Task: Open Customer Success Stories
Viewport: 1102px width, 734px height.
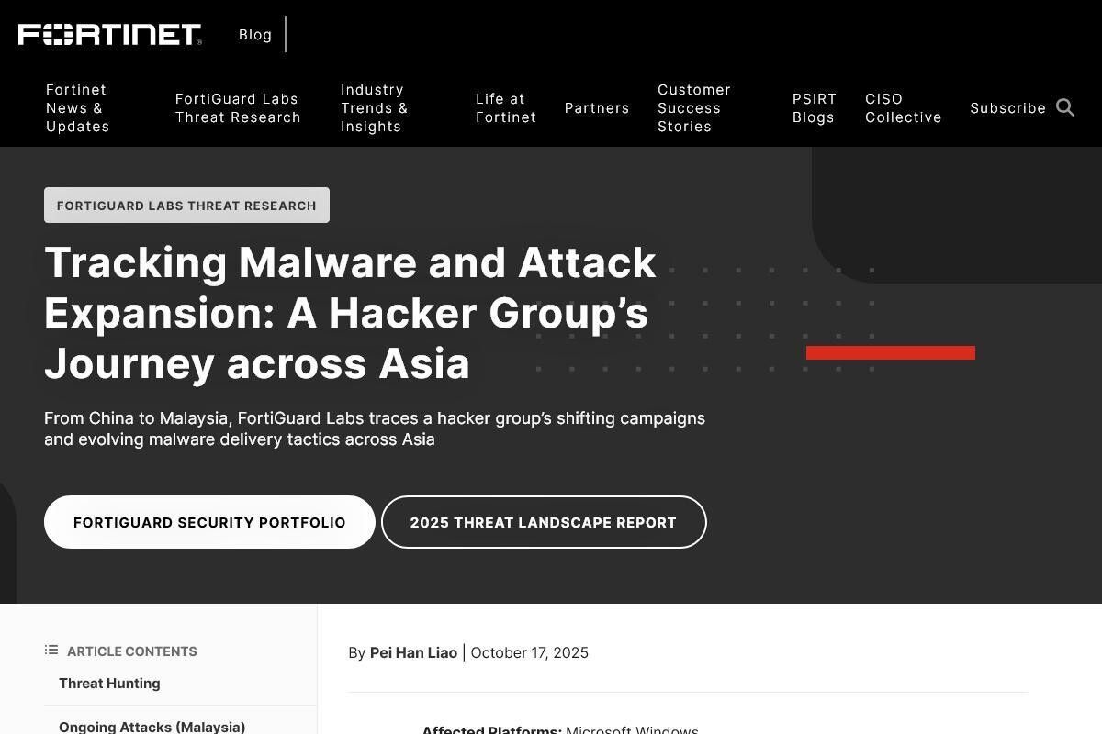Action: pos(693,108)
